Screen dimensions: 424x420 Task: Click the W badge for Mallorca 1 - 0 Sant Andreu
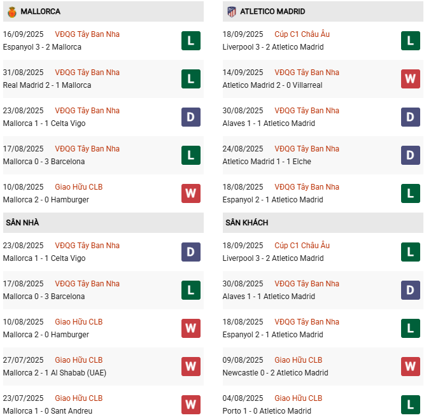coord(191,405)
